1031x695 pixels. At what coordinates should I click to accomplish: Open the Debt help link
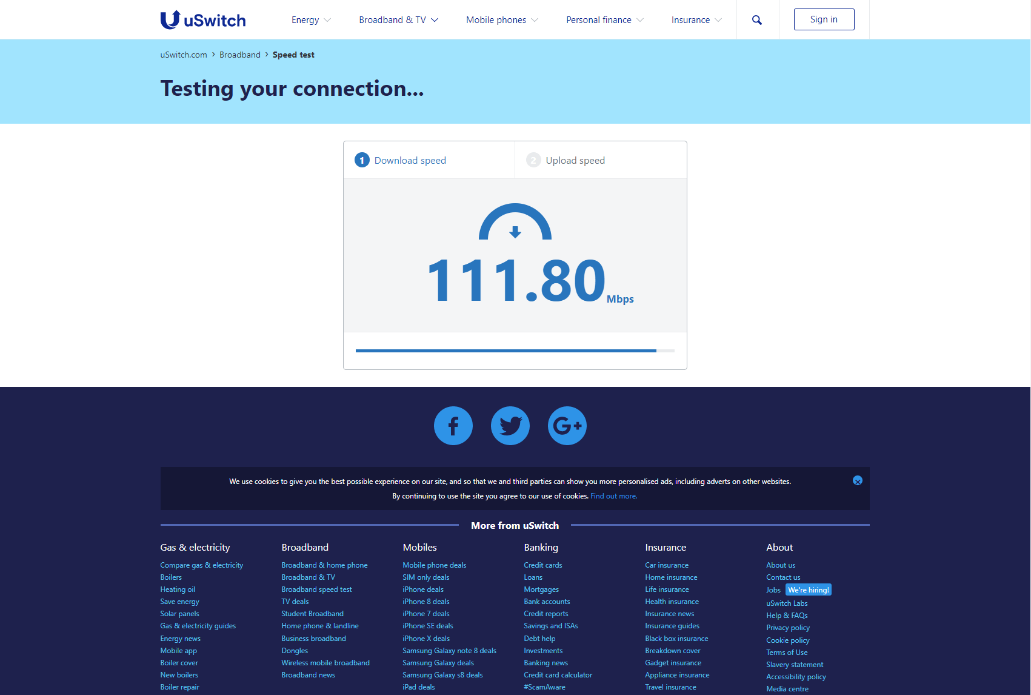pyautogui.click(x=539, y=639)
